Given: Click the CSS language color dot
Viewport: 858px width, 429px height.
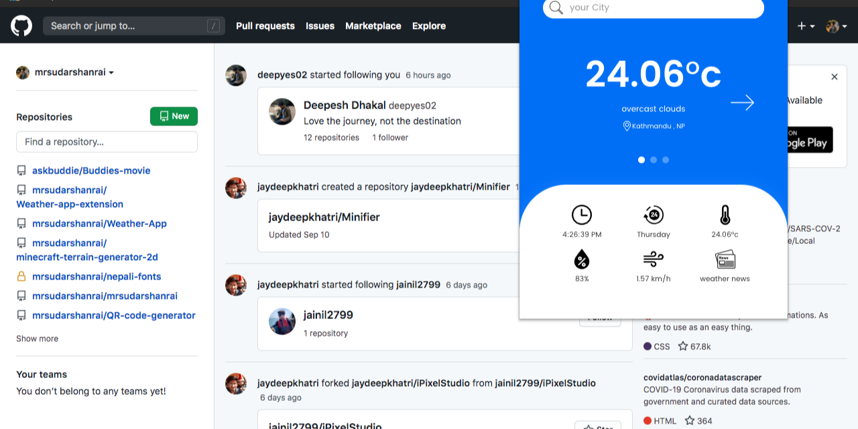Looking at the screenshot, I should coord(648,347).
